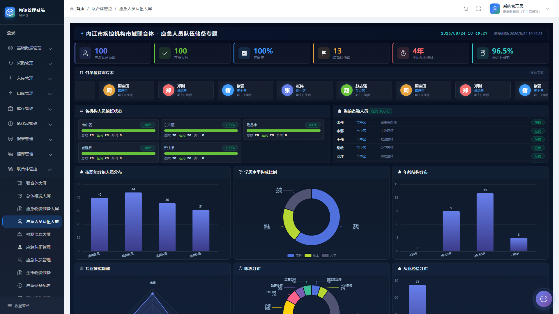
Task: Click the refresh icon in top bar
Action: (x=466, y=9)
